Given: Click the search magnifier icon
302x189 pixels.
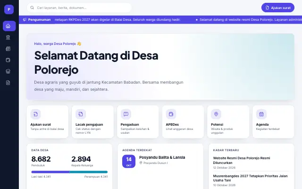Looking at the screenshot, I should (x=32, y=8).
